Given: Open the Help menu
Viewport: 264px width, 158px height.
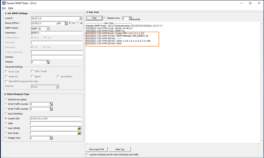Looking at the screenshot, I should tap(11, 8).
